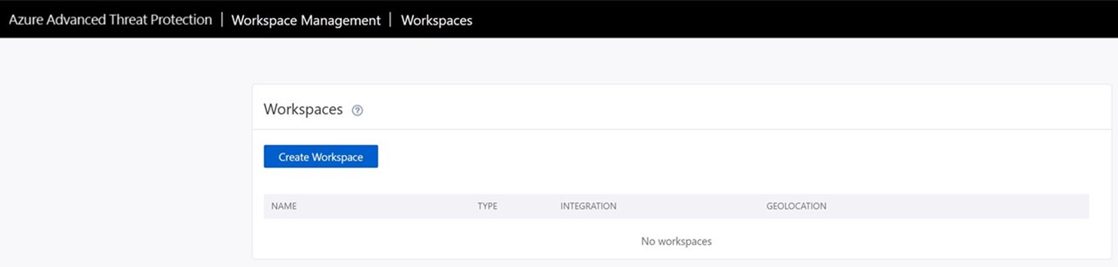The width and height of the screenshot is (1118, 267).
Task: Click empty black top bar area
Action: point(795,20)
